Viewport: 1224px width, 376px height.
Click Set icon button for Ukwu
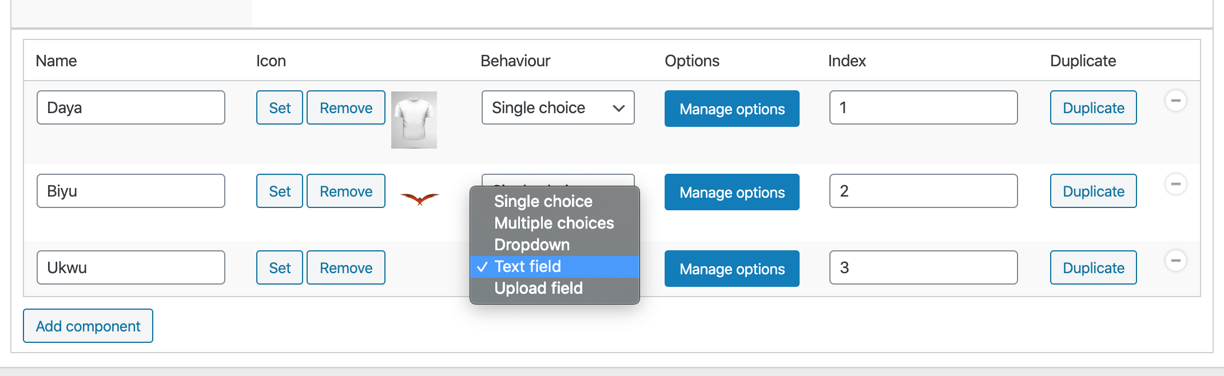click(x=280, y=267)
